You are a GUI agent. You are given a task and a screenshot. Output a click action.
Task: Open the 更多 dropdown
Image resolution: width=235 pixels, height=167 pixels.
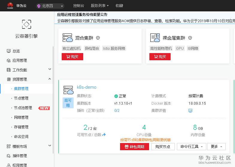click(216, 147)
